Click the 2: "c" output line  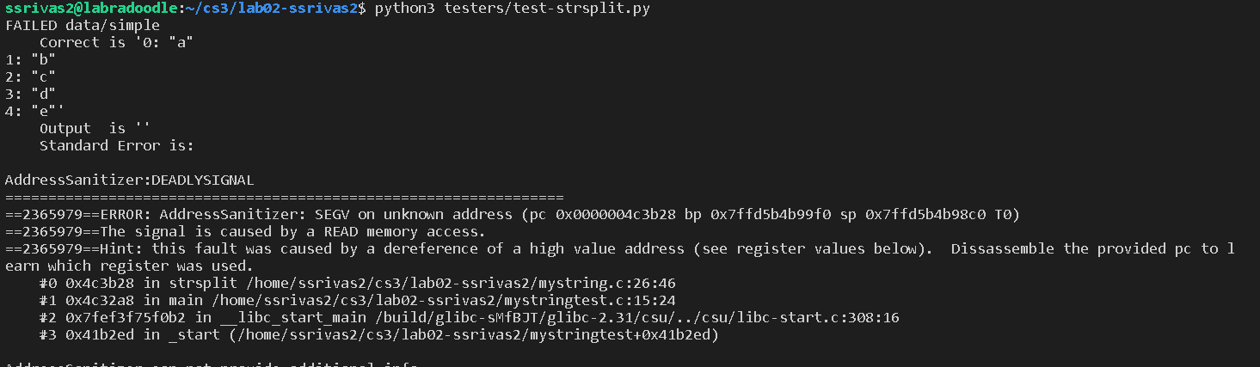pos(30,76)
